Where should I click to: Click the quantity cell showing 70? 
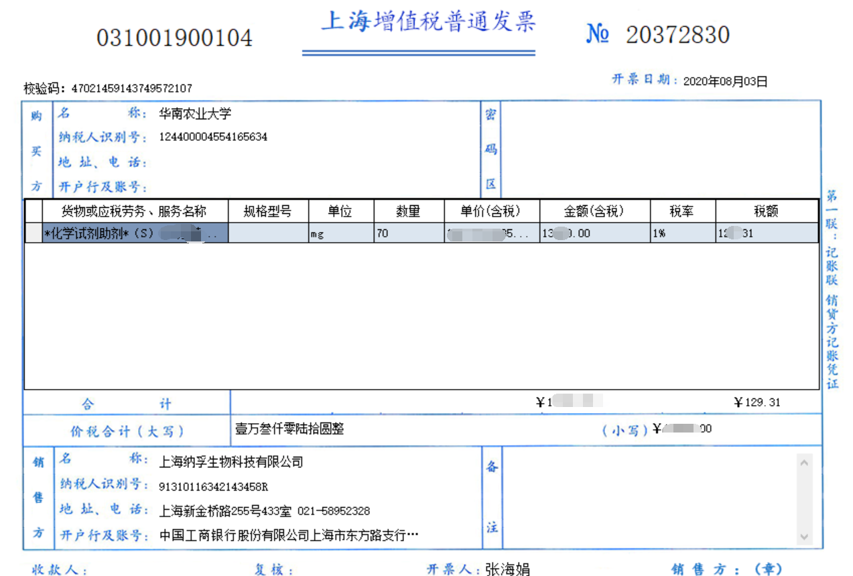[x=408, y=233]
